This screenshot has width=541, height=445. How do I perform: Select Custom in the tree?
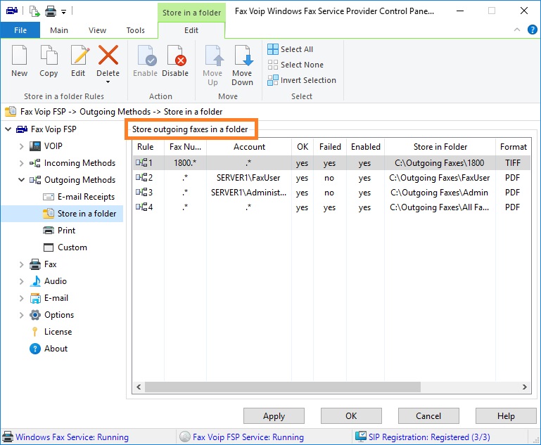tap(72, 247)
